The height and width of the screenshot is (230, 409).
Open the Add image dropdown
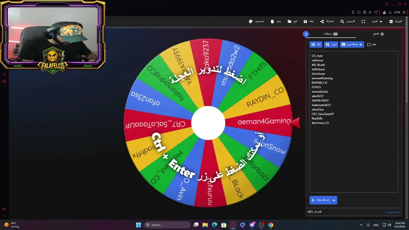click(x=352, y=45)
